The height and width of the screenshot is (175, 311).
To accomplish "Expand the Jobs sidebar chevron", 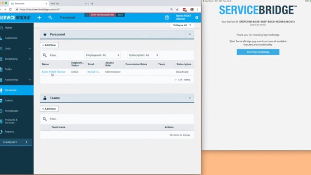I will 30,49.
